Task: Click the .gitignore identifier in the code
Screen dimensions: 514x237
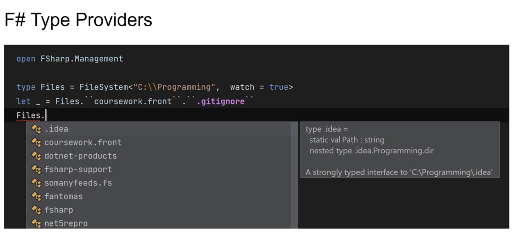Action: 220,101
